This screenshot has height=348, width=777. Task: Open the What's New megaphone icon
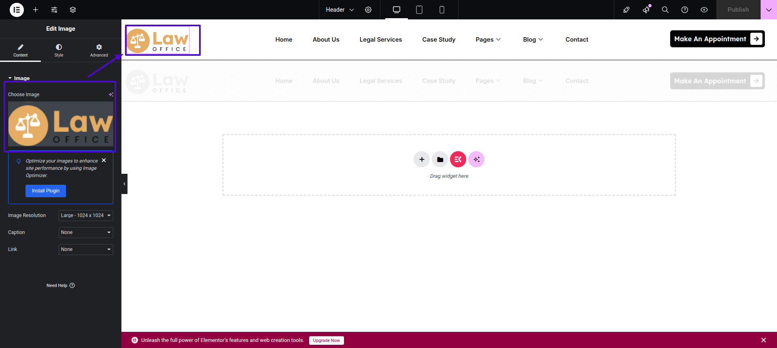coord(646,10)
